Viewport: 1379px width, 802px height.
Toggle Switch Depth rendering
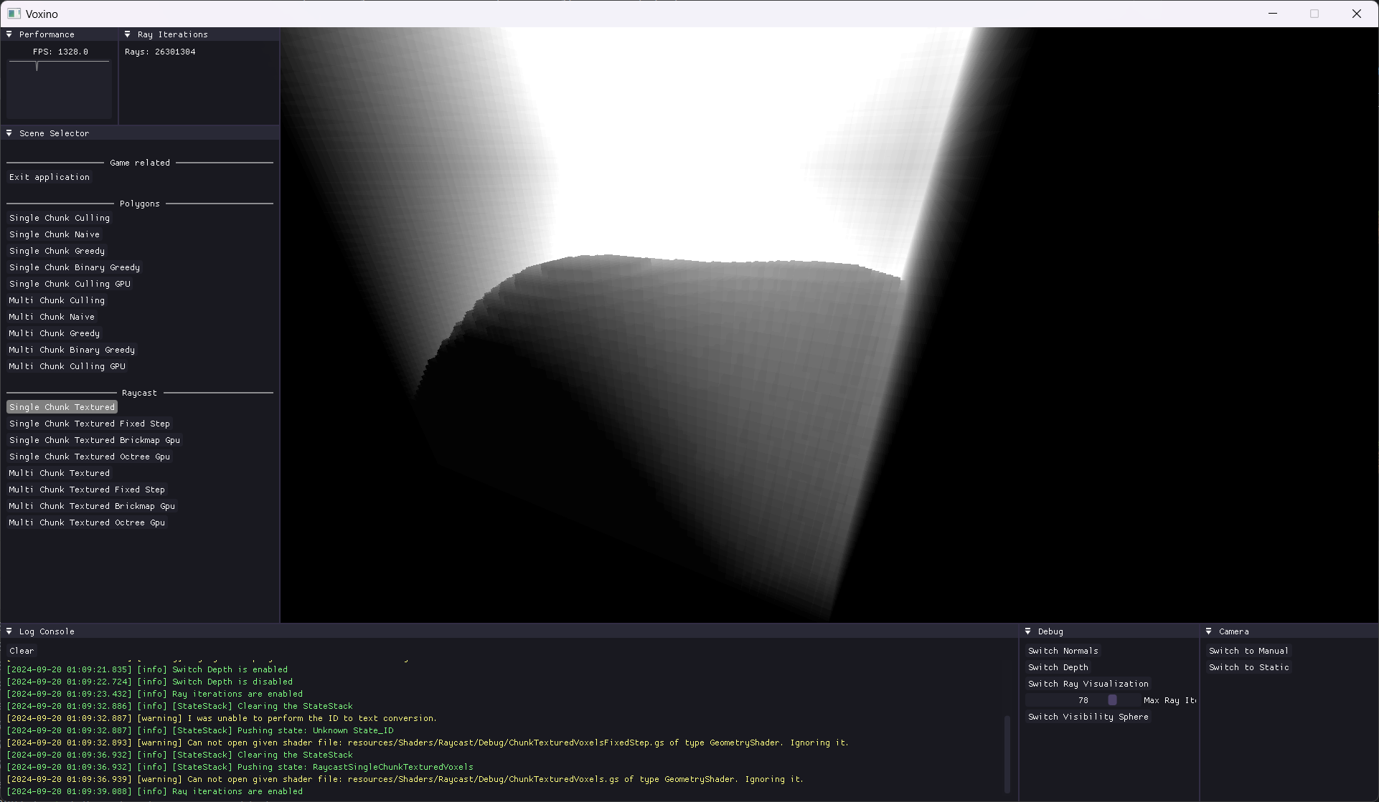(x=1058, y=667)
